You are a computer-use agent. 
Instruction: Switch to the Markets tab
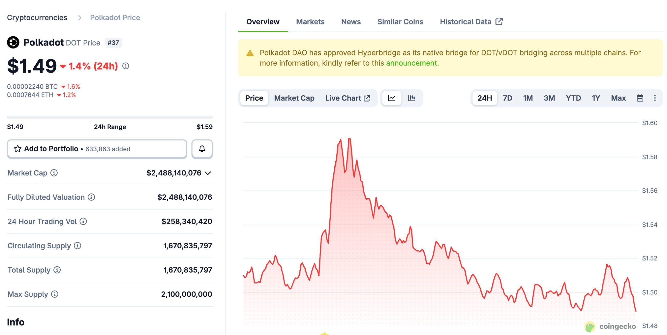310,22
